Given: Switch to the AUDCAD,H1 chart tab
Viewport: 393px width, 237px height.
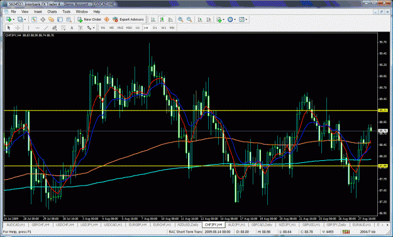Looking at the screenshot, I should click(x=16, y=225).
